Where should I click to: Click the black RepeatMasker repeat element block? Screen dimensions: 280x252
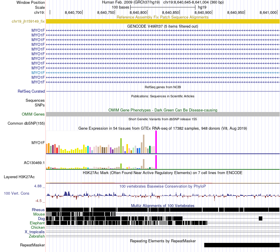(242, 245)
